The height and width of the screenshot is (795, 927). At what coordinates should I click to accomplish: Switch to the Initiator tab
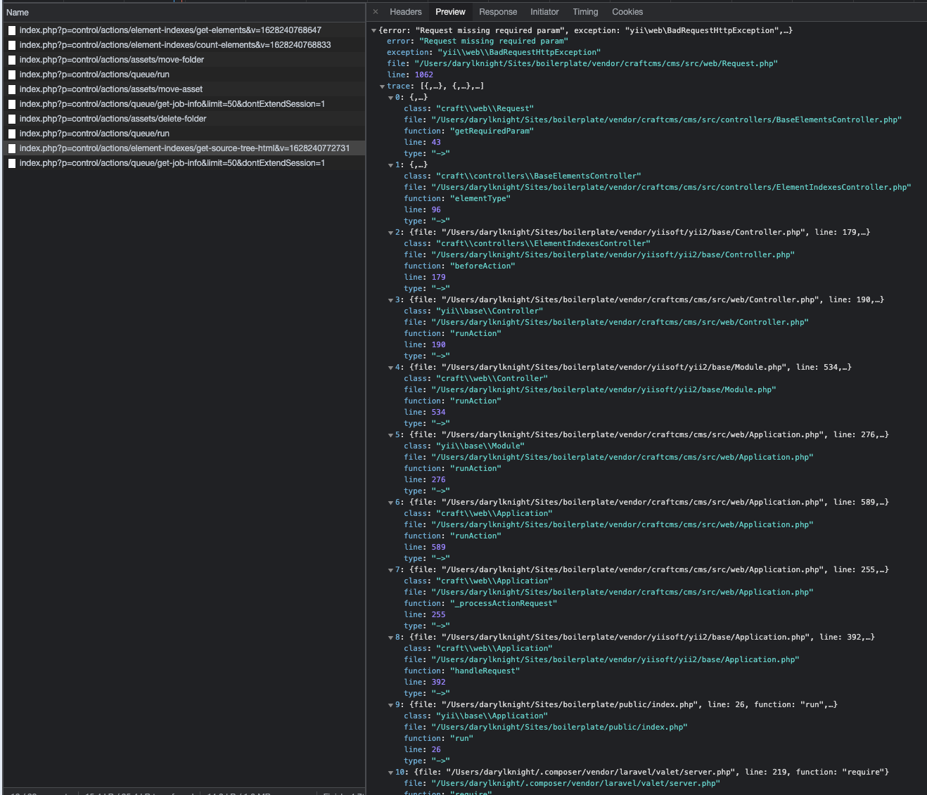tap(544, 12)
